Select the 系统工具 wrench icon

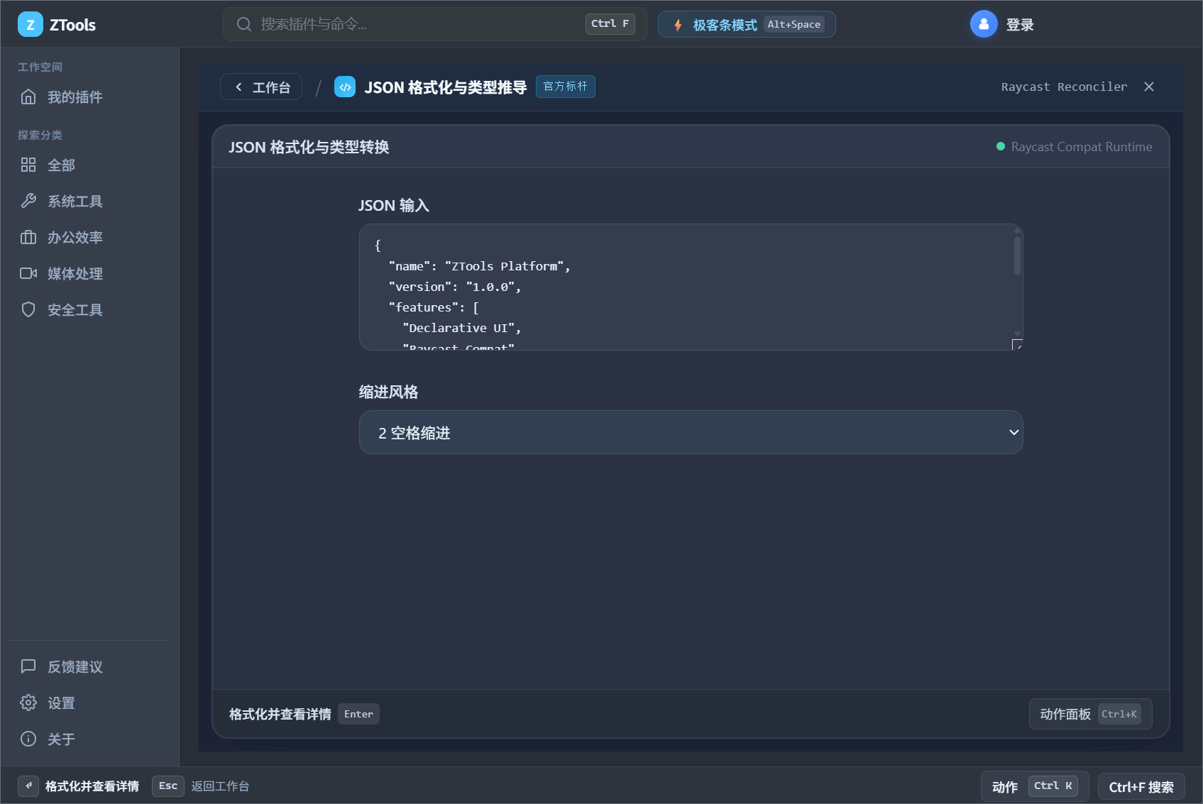point(28,202)
